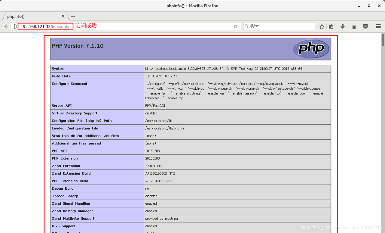
Task: Select the "IPv6 Support" label
Action: point(63,226)
